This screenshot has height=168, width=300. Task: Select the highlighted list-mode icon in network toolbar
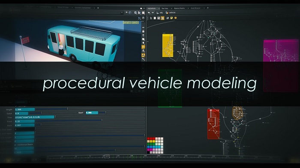click(162, 18)
